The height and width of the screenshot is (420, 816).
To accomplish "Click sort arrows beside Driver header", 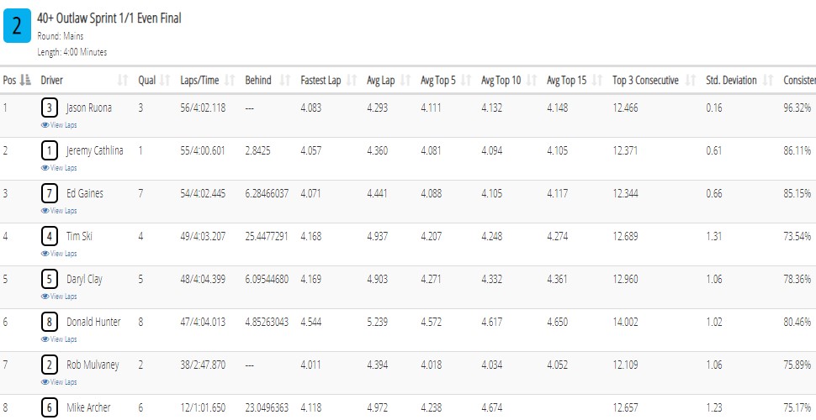I will click(123, 81).
